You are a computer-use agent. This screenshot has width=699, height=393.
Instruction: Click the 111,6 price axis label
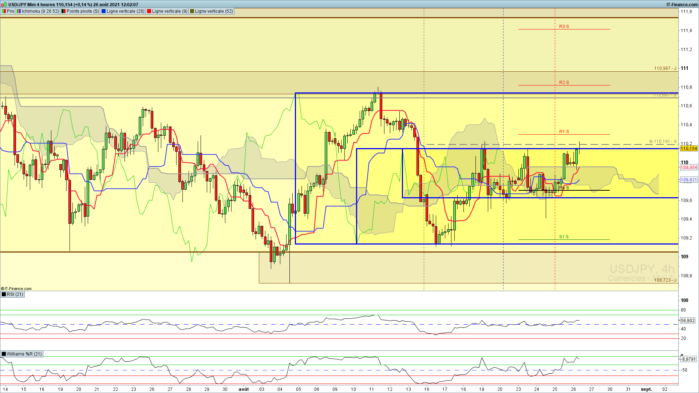(x=686, y=12)
